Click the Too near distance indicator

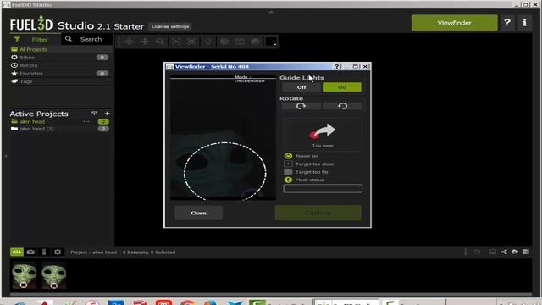323,135
